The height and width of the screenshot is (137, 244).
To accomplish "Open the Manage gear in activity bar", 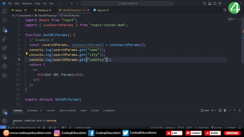I will (5, 121).
